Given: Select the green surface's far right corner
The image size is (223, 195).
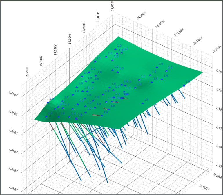Looking at the screenshot, I should (x=202, y=72).
